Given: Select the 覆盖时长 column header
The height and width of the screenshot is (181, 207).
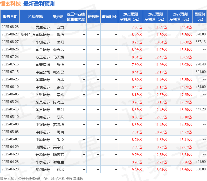Looking at the screenshot, I should point(109,17).
